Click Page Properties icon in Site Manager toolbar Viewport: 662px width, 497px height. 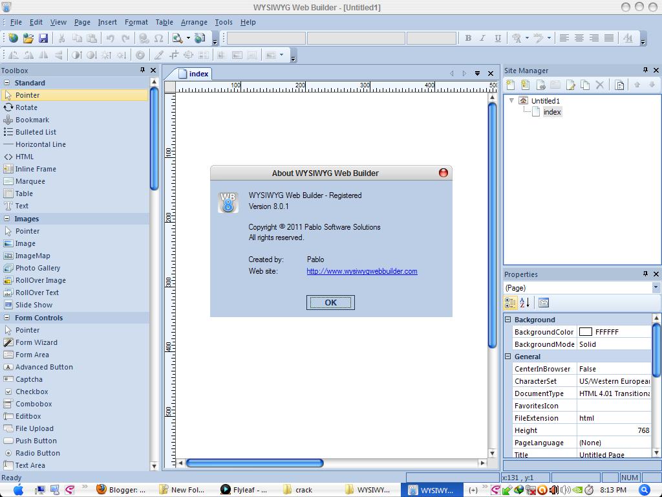619,85
